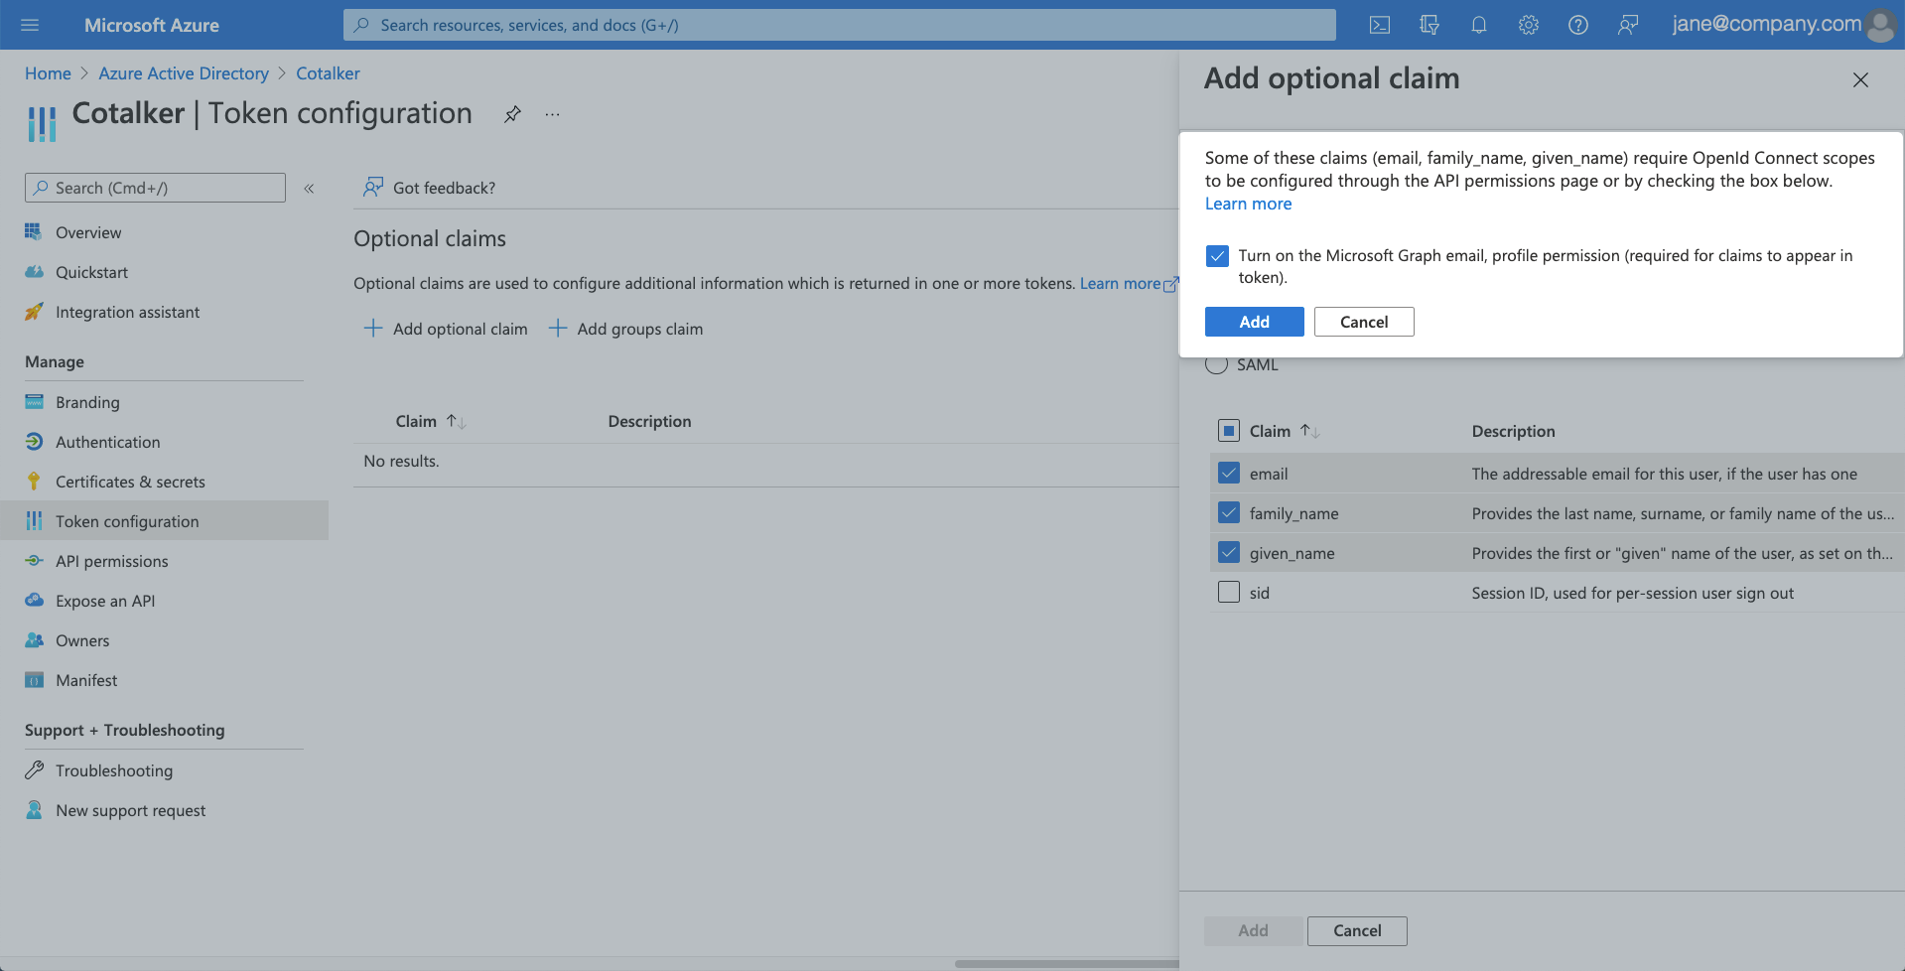
Task: Click Add groups claim command
Action: [626, 329]
